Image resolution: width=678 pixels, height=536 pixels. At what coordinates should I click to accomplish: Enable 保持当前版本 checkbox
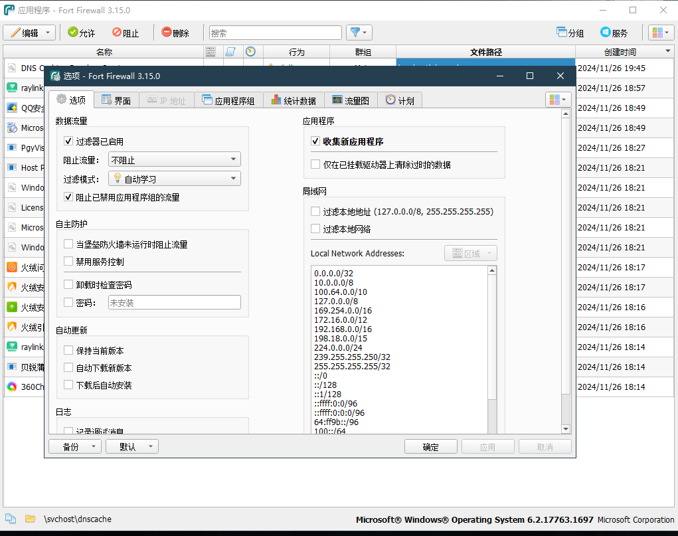tap(68, 350)
